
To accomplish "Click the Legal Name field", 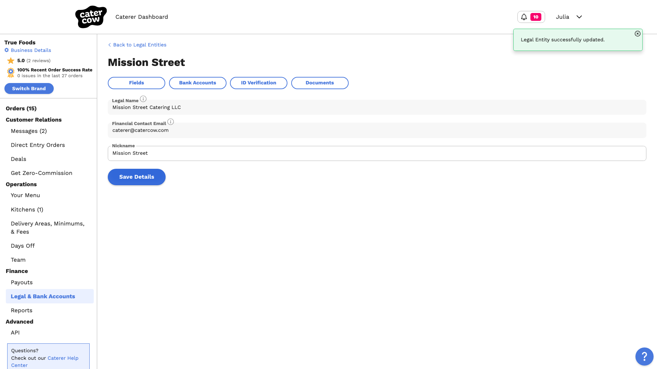I will coord(377,107).
